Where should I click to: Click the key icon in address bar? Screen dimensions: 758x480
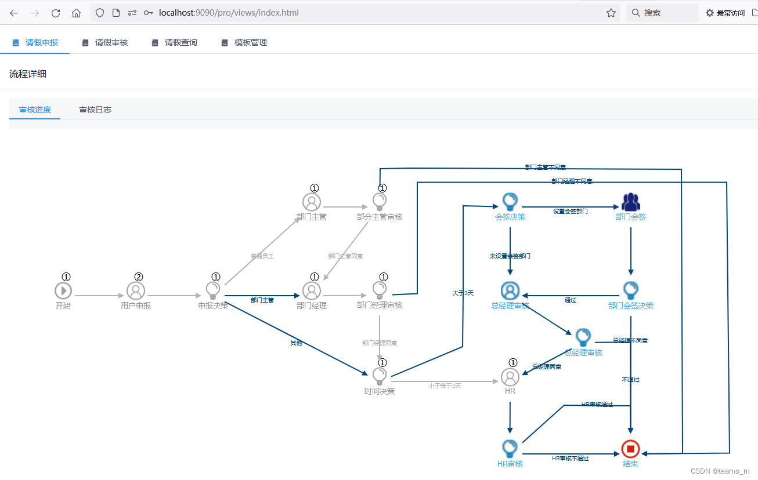click(x=149, y=13)
